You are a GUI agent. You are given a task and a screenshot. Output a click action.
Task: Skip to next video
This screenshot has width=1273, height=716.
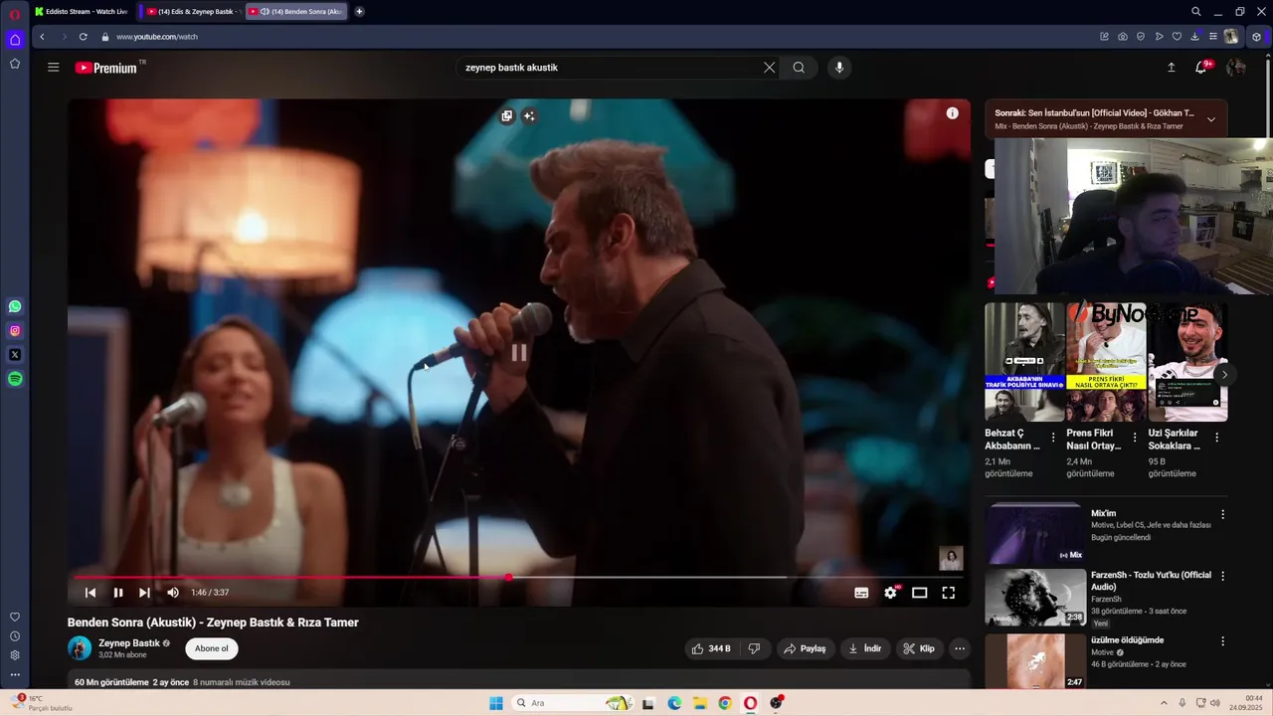pos(144,593)
